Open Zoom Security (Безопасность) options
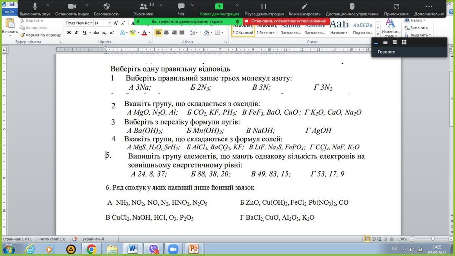Image resolution: width=455 pixels, height=256 pixels. coord(107,9)
